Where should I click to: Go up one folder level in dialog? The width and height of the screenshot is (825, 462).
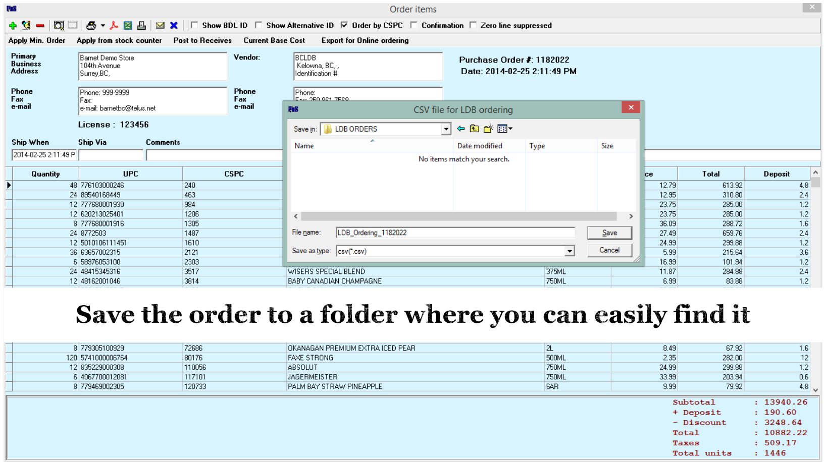tap(474, 129)
